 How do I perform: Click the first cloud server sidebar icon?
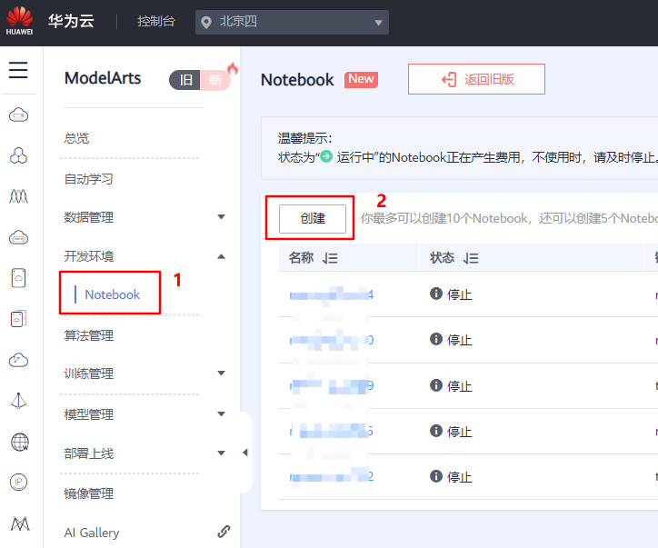click(x=18, y=115)
